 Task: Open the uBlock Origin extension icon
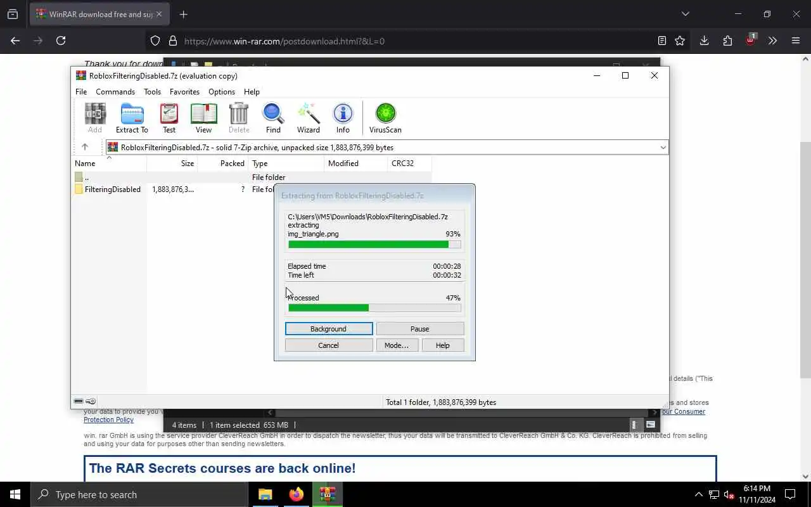click(x=751, y=40)
